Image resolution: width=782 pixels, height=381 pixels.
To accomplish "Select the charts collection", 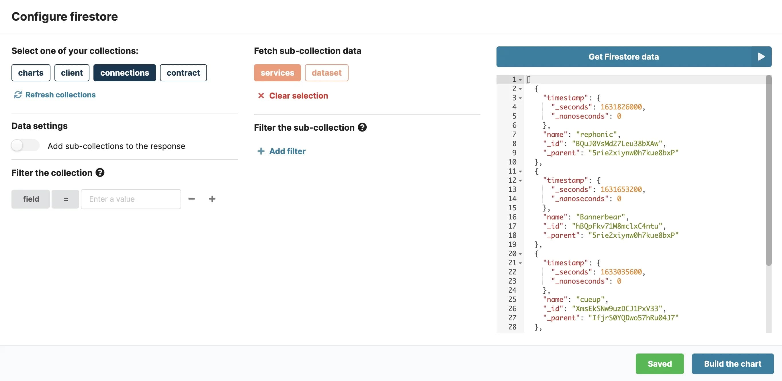I will click(30, 72).
